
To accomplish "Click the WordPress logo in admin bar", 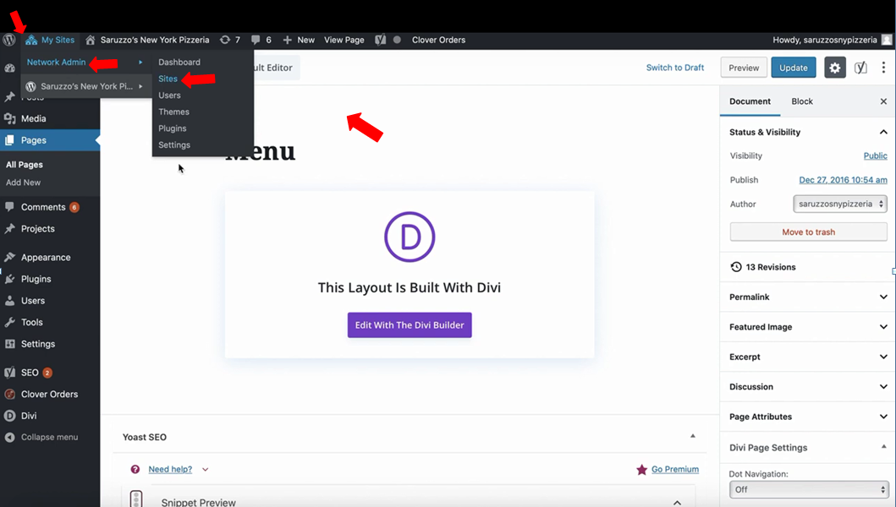I will click(9, 40).
